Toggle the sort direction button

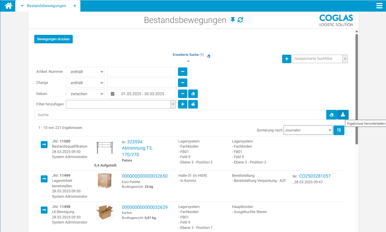[339, 130]
